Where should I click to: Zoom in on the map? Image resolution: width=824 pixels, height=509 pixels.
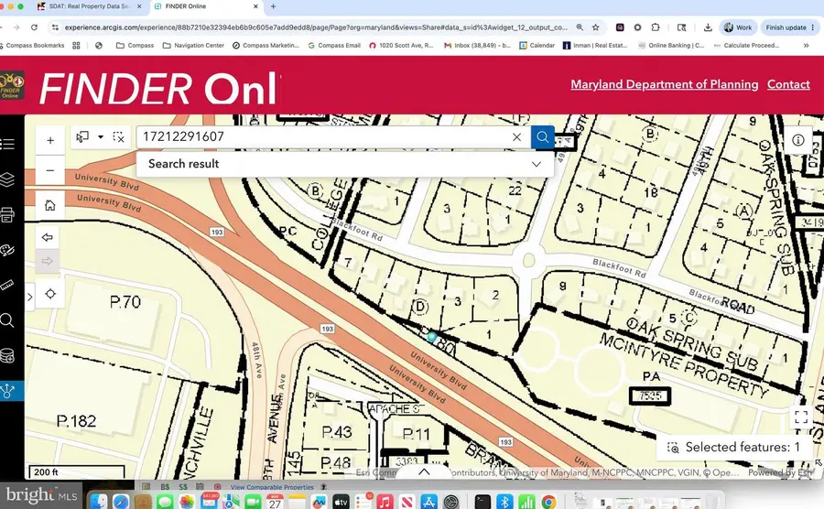tap(50, 140)
